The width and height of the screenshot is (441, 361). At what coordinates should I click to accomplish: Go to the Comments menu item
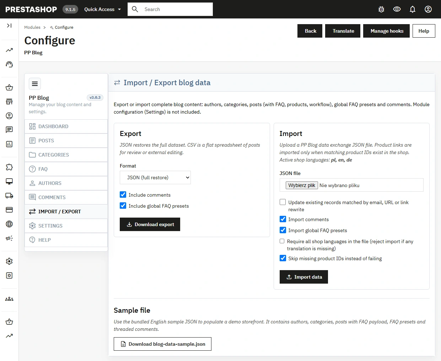[x=66, y=197]
